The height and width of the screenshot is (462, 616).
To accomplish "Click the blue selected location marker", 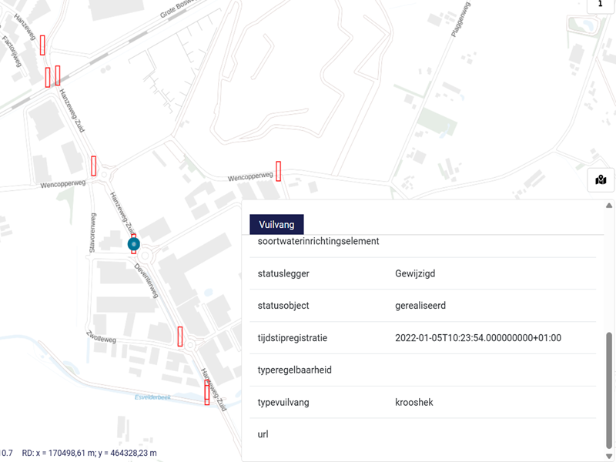I will (x=134, y=244).
